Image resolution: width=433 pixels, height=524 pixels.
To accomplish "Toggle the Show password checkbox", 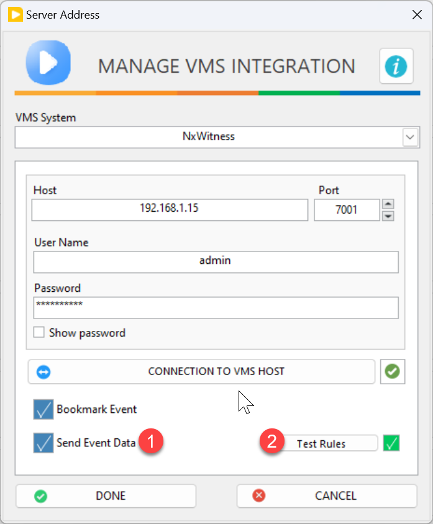I will [39, 333].
